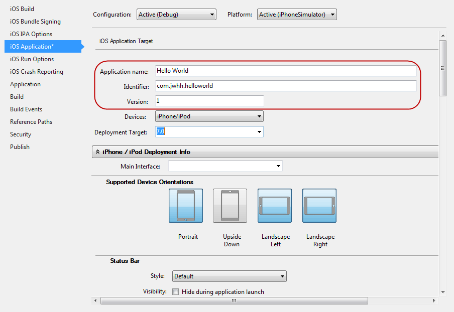Click the Application name text field
Viewport: 454px width, 312px height.
point(285,71)
